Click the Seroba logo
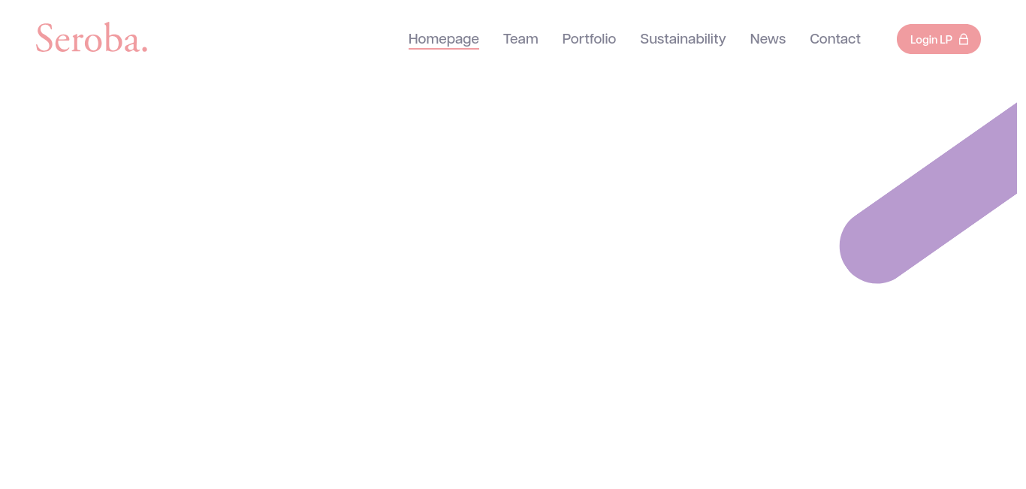1026x489 pixels. pyautogui.click(x=92, y=38)
